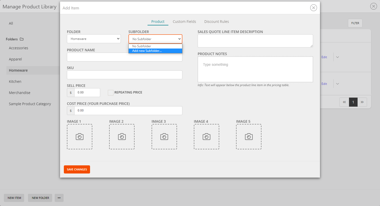Open the Discount Rules tab
The width and height of the screenshot is (380, 206).
click(216, 22)
